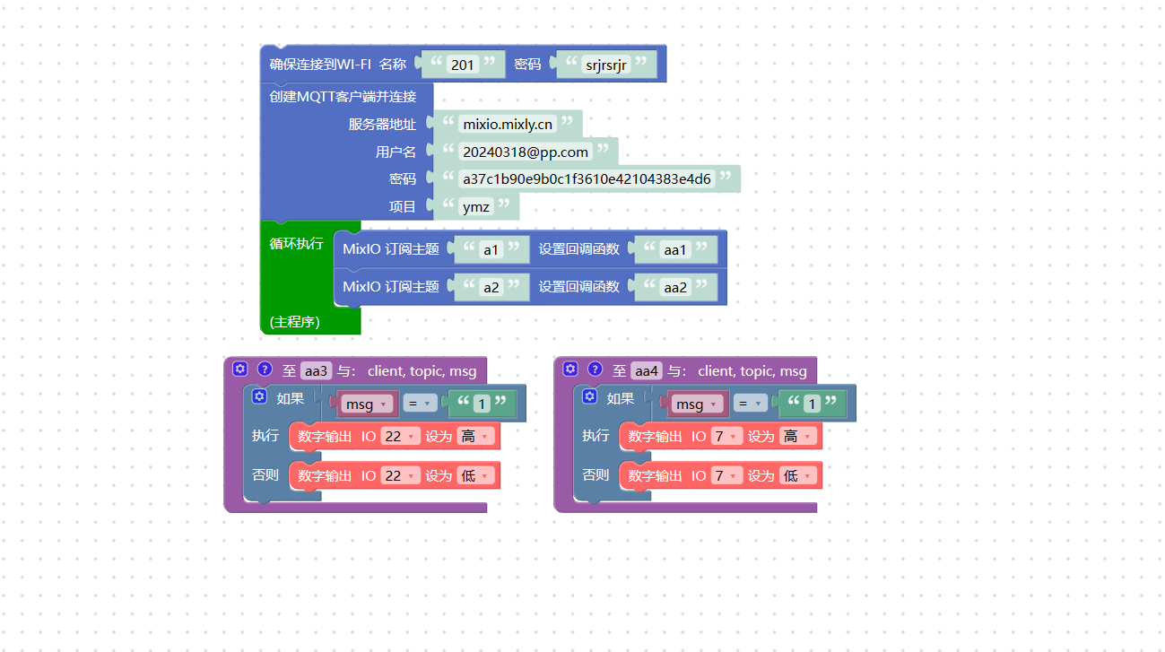Open 低 level dropdown for IO 22

pyautogui.click(x=475, y=476)
